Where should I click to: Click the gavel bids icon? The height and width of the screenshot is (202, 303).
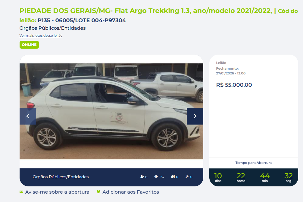(187, 176)
